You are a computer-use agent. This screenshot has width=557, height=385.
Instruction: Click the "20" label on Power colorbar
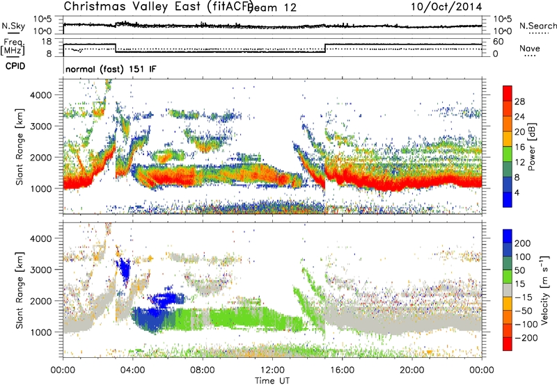click(x=519, y=132)
